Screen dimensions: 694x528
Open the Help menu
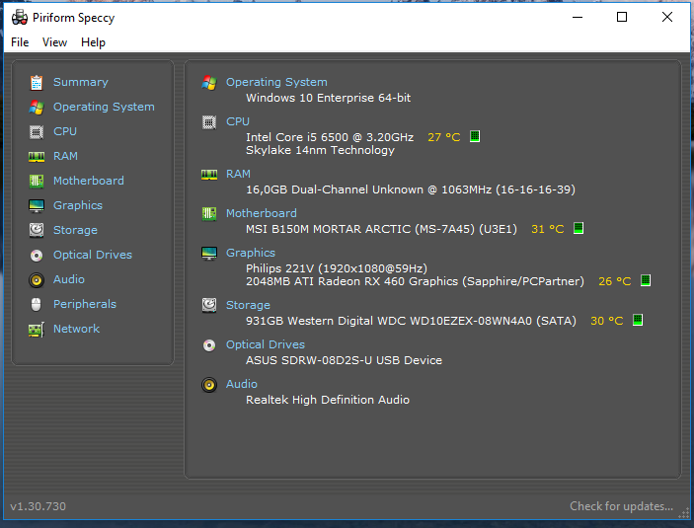[93, 42]
